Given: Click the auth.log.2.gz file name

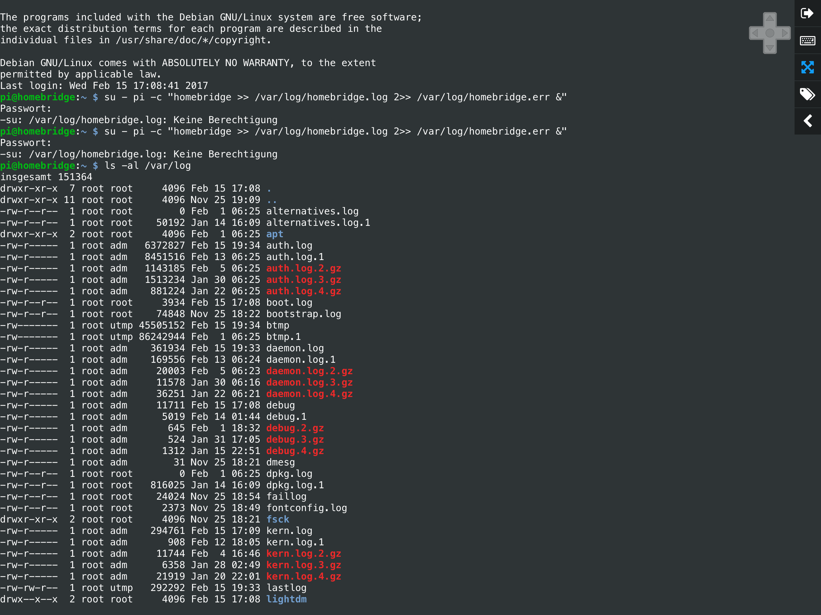Looking at the screenshot, I should pos(304,268).
